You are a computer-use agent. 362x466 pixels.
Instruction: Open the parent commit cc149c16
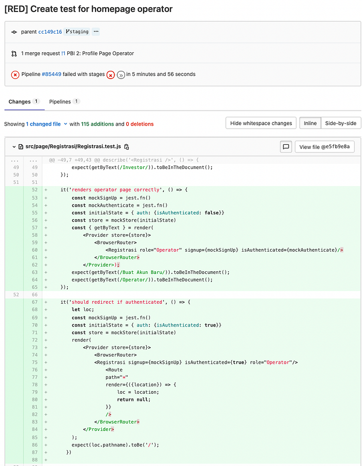[50, 32]
